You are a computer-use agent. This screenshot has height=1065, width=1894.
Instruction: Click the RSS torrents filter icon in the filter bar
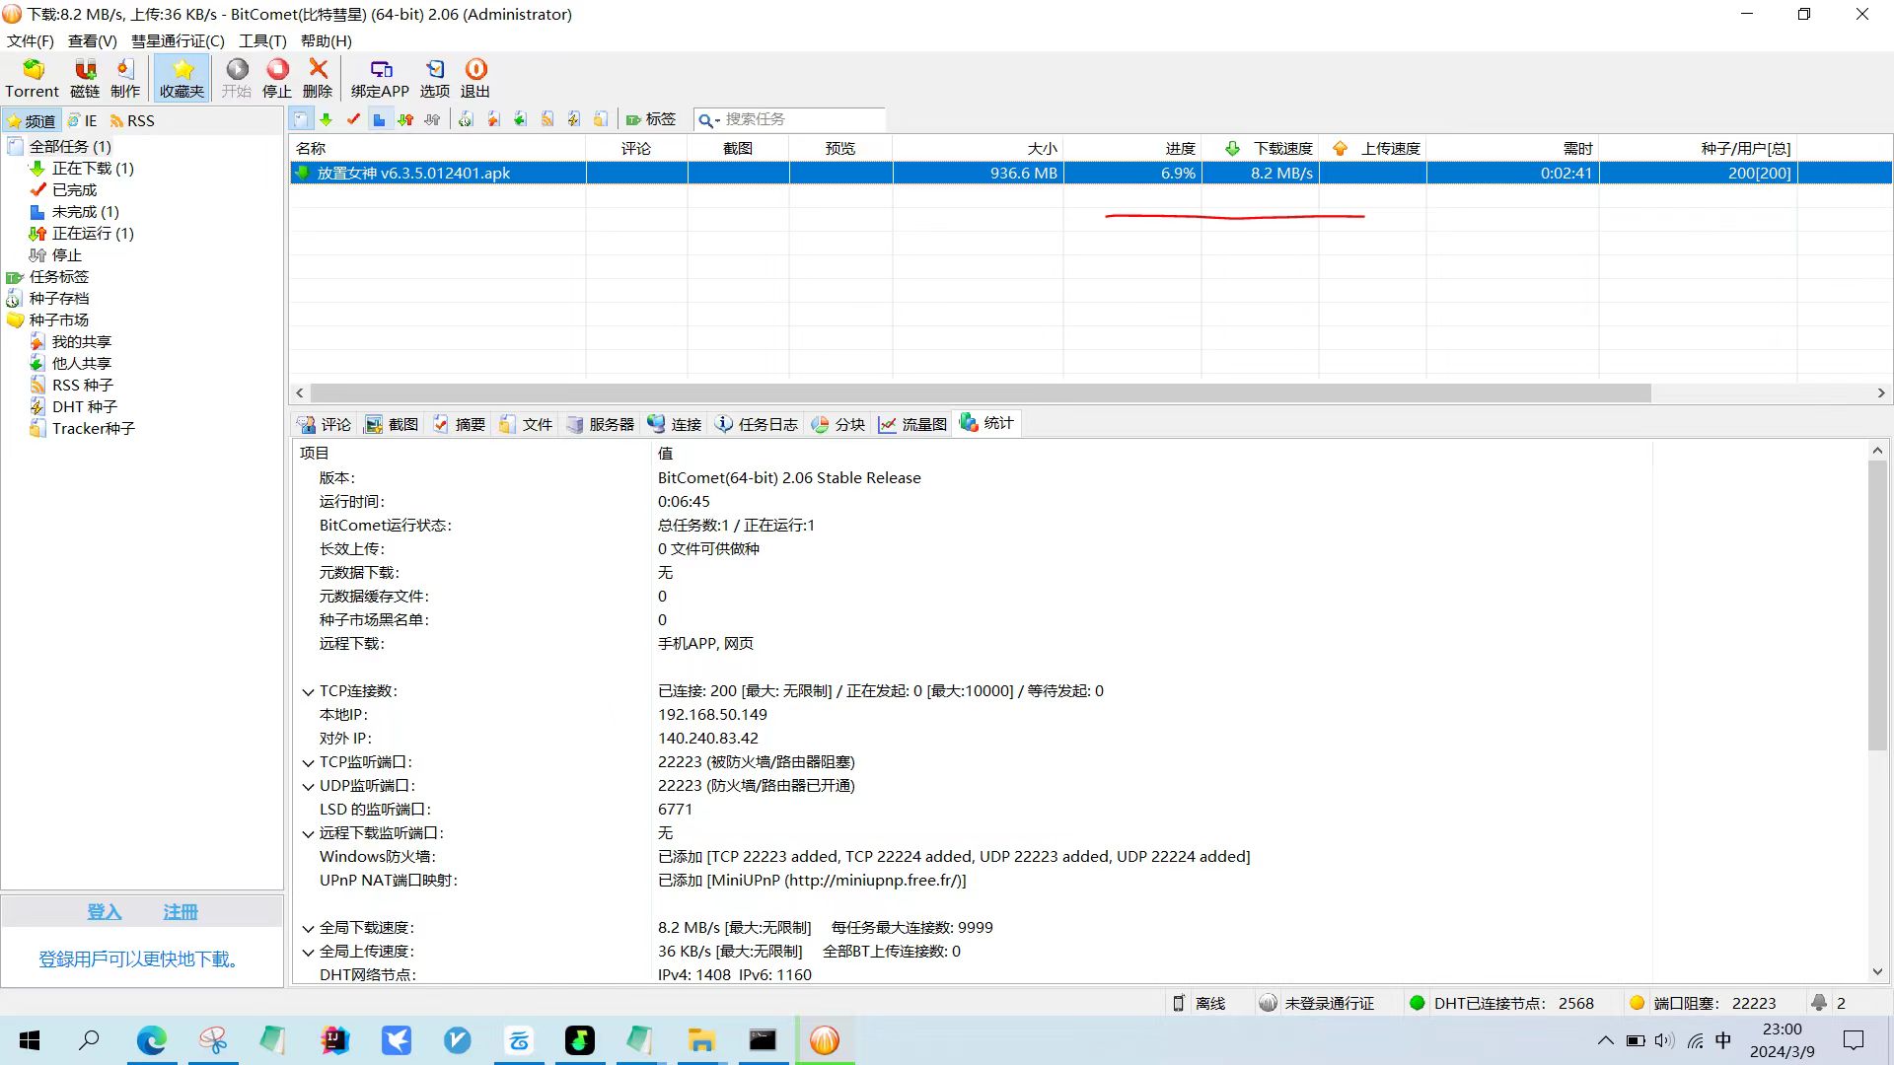point(546,119)
